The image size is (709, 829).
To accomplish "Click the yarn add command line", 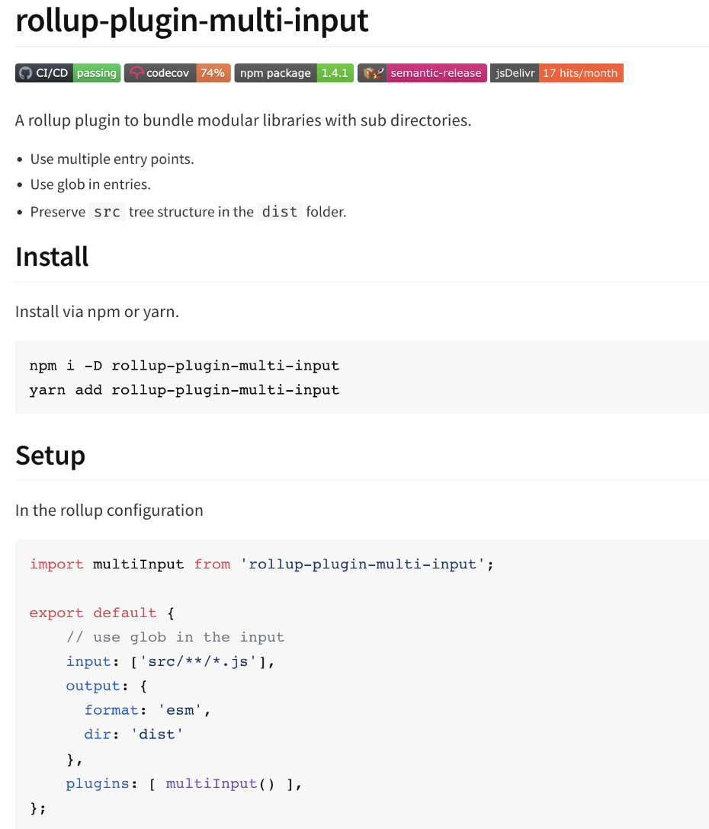I will 184,389.
